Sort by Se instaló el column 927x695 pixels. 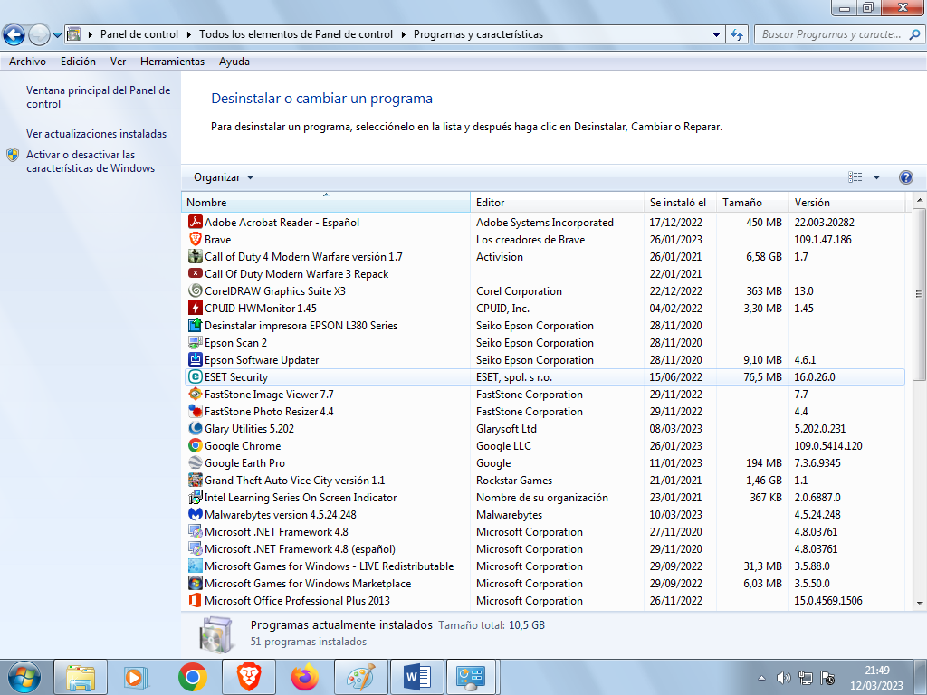coord(680,202)
